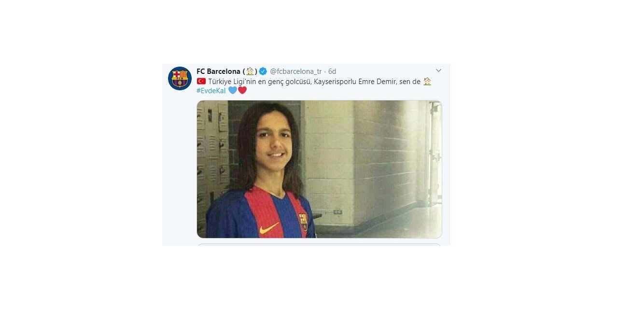Click the house emoji beside account name
Screen dimensions: 618x309
pos(250,71)
